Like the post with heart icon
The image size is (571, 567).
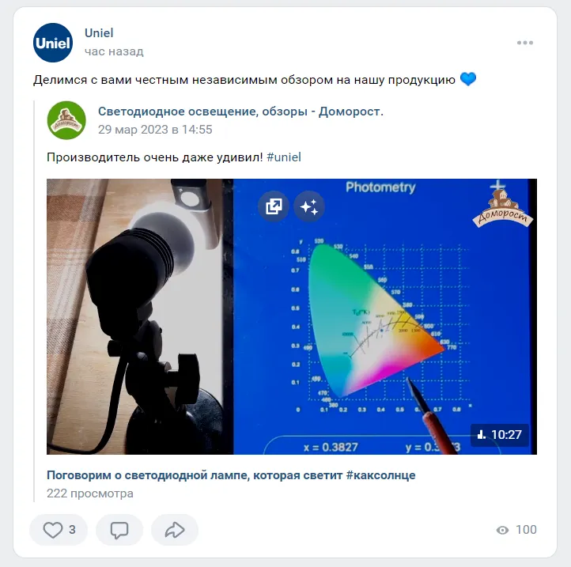53,530
